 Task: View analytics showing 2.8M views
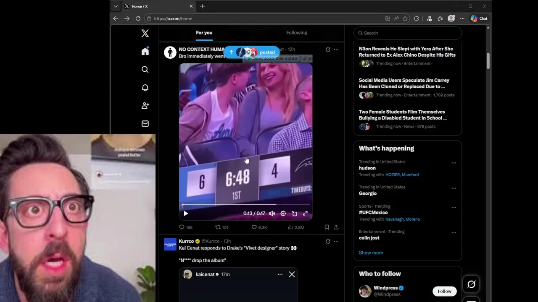pyautogui.click(x=296, y=227)
